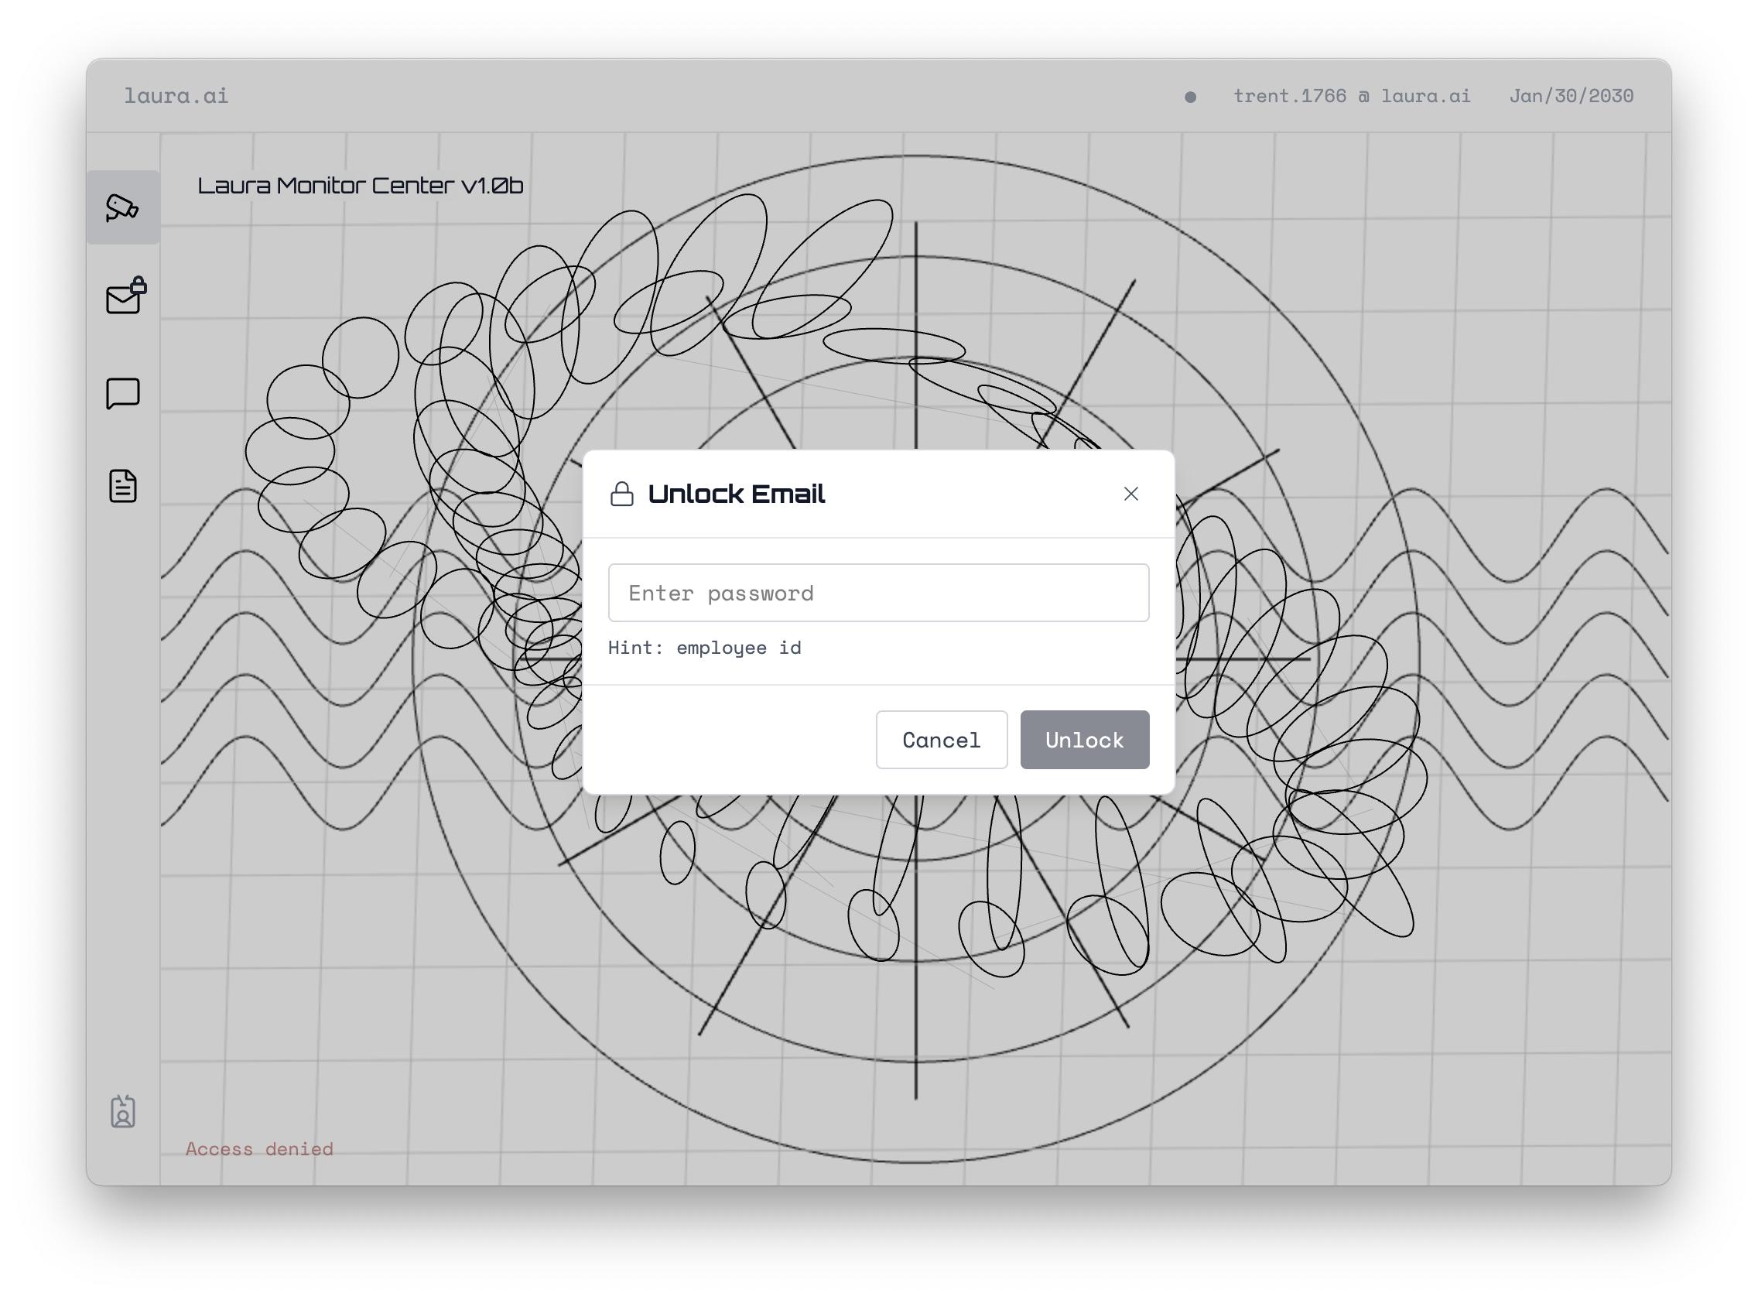
Task: Click the Laura Monitor Center v1.0b title
Action: [x=361, y=186]
